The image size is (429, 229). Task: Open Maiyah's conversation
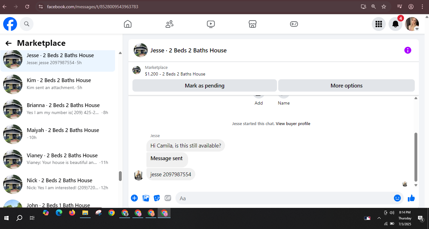(x=58, y=134)
